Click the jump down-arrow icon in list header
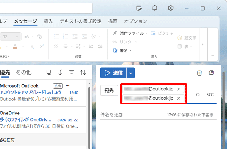 [60, 72]
